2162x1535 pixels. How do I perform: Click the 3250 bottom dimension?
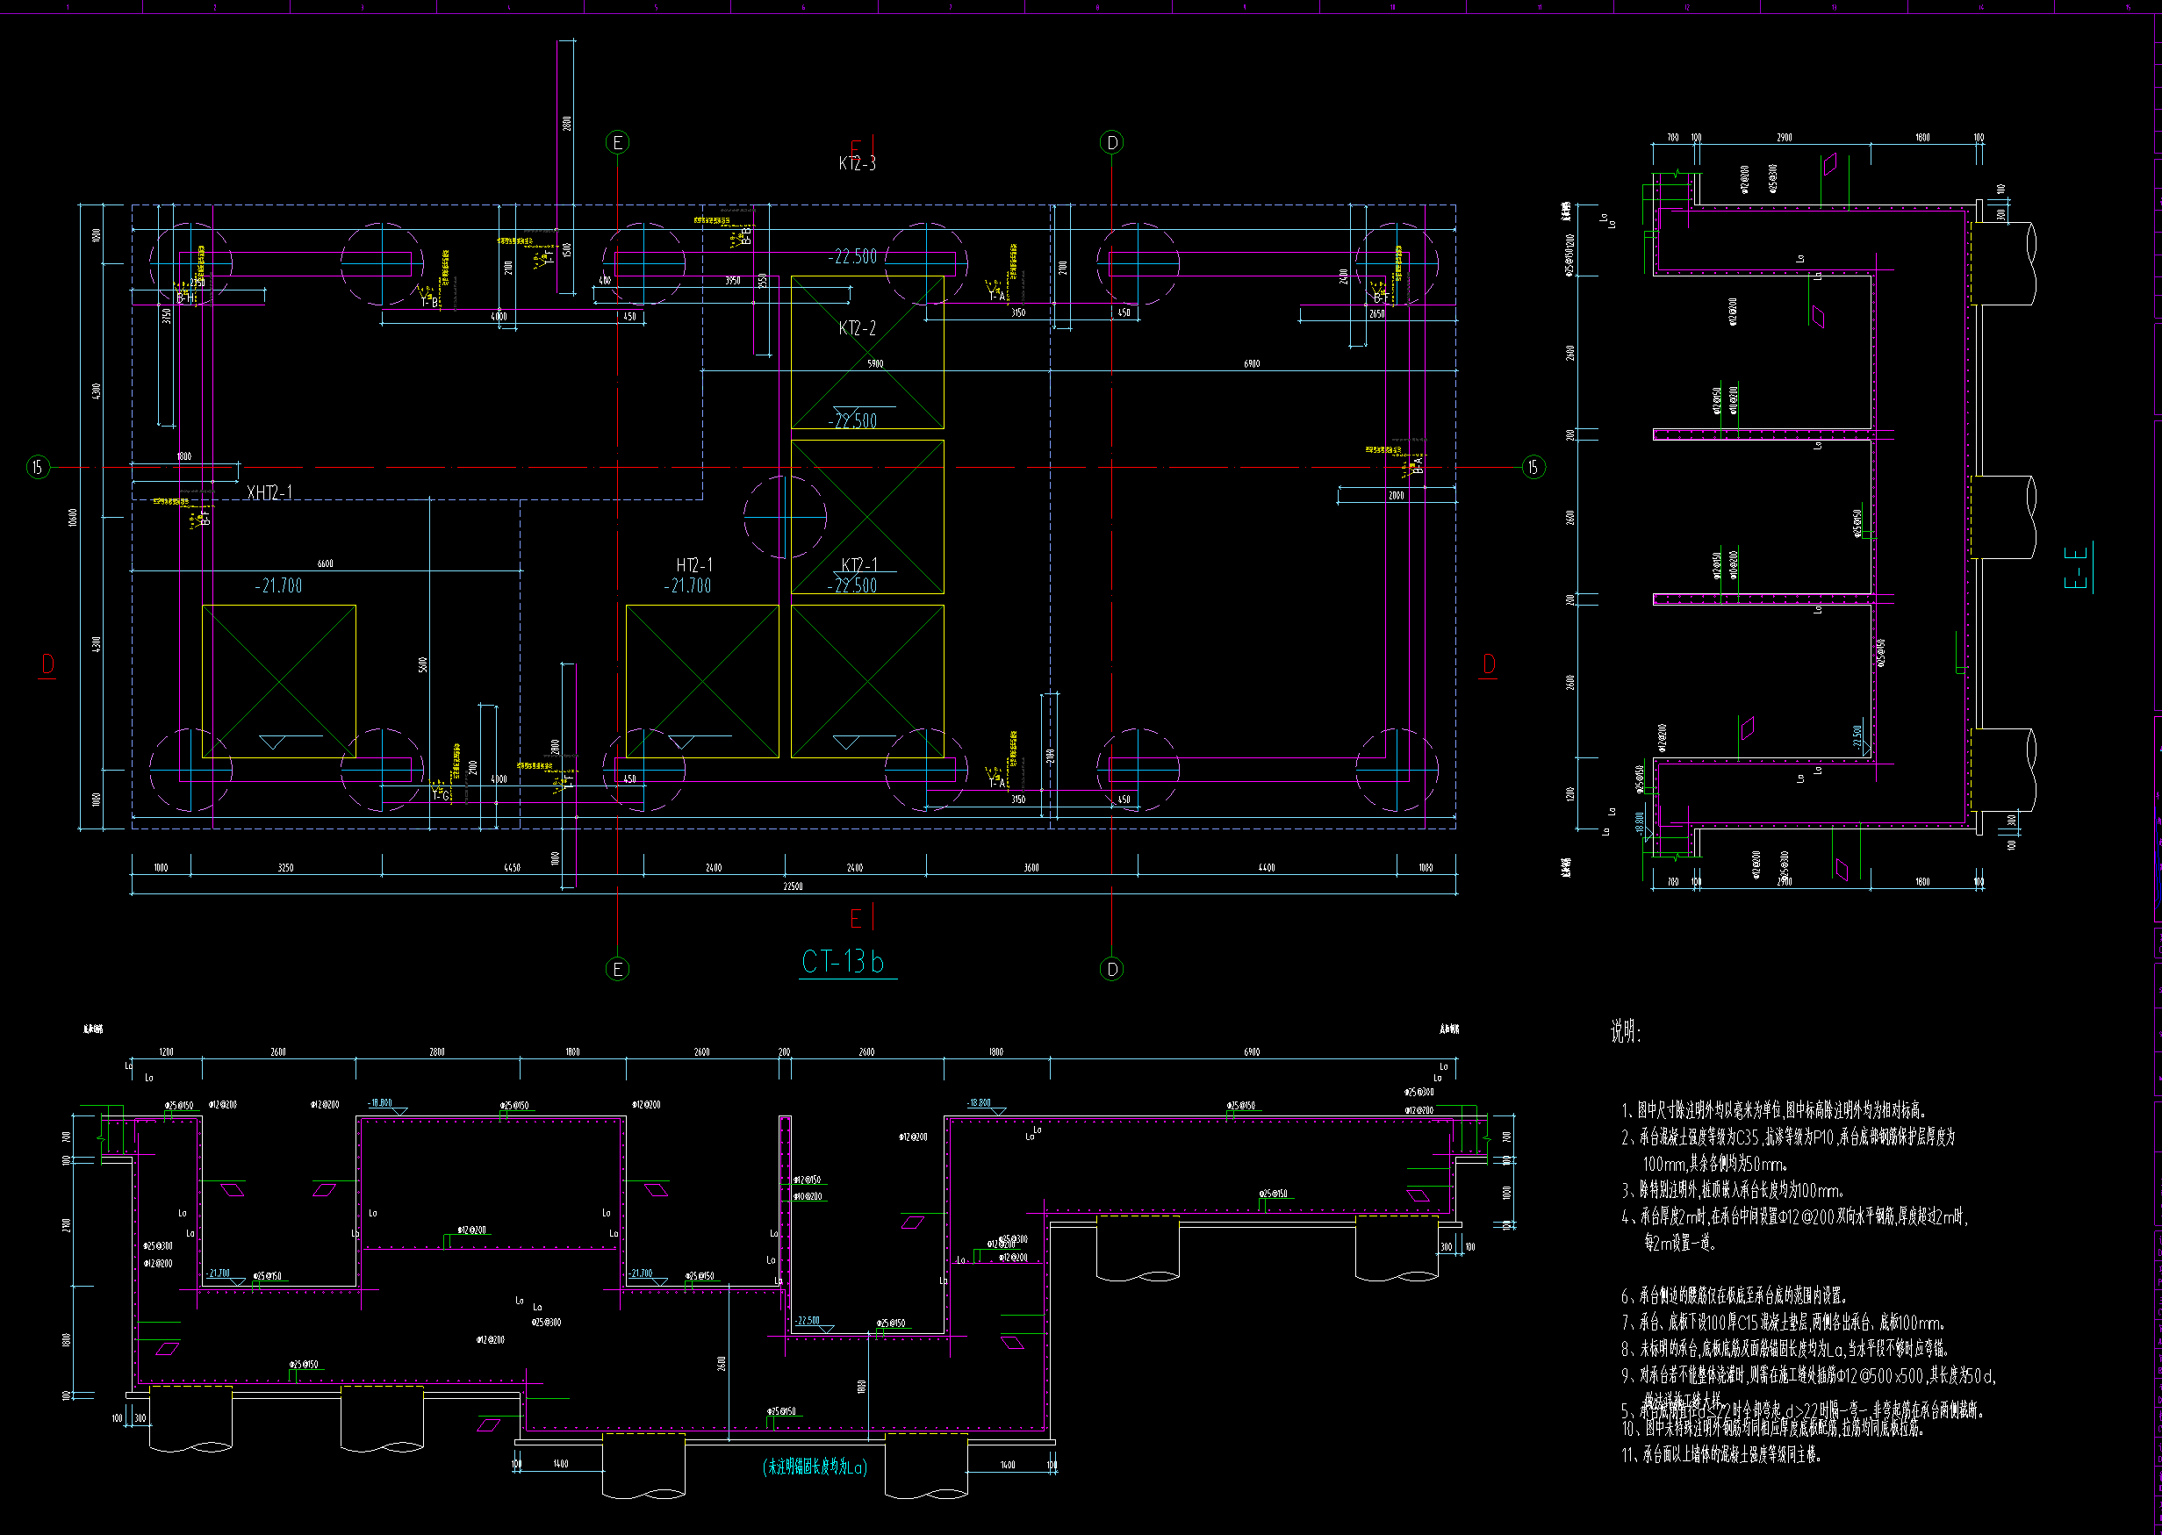pos(285,868)
